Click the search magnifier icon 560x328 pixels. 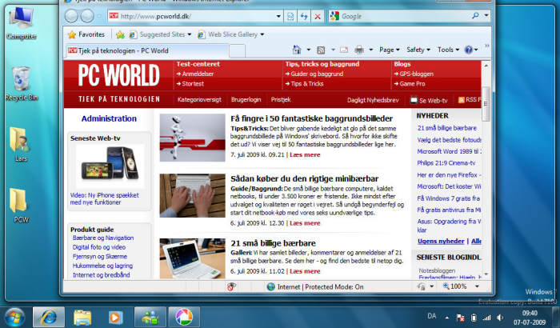tap(475, 16)
